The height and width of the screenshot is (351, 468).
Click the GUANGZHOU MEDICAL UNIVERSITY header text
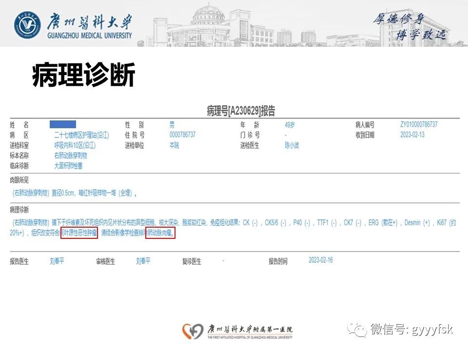tap(90, 36)
